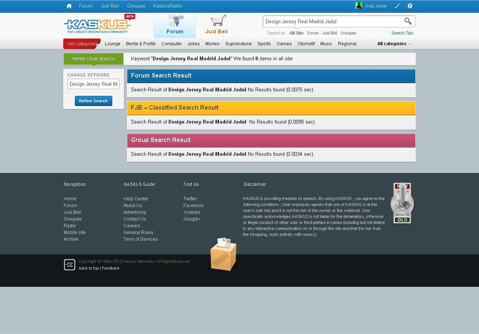This screenshot has height=334, width=479.
Task: Open the Otomotif category
Action: coord(306,44)
